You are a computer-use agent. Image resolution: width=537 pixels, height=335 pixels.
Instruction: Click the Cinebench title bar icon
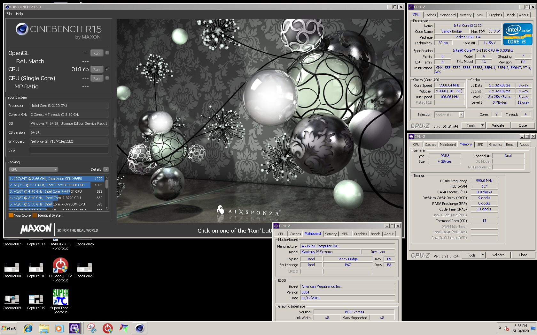coord(7,7)
